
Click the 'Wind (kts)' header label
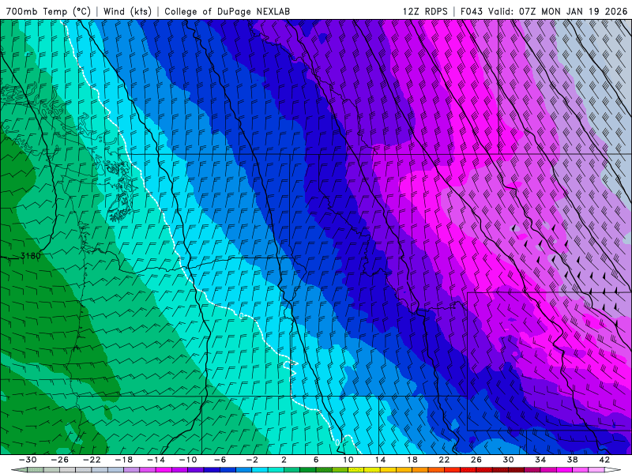(127, 11)
